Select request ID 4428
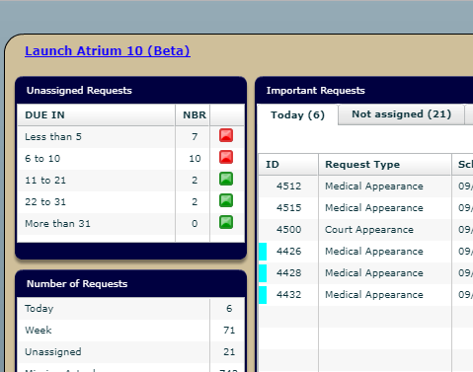The image size is (473, 372). [288, 273]
